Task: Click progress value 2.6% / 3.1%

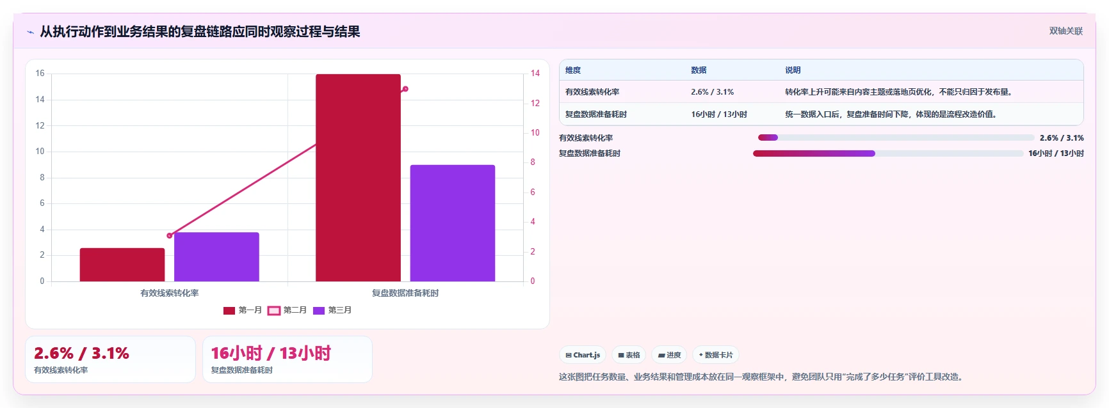Action: pos(1062,137)
